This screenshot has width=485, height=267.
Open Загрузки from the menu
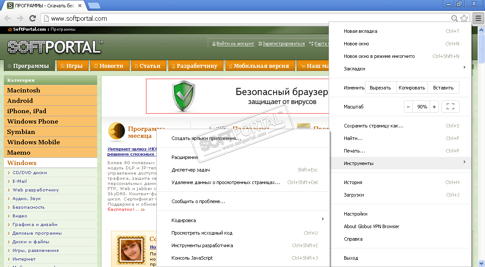[x=401, y=195]
